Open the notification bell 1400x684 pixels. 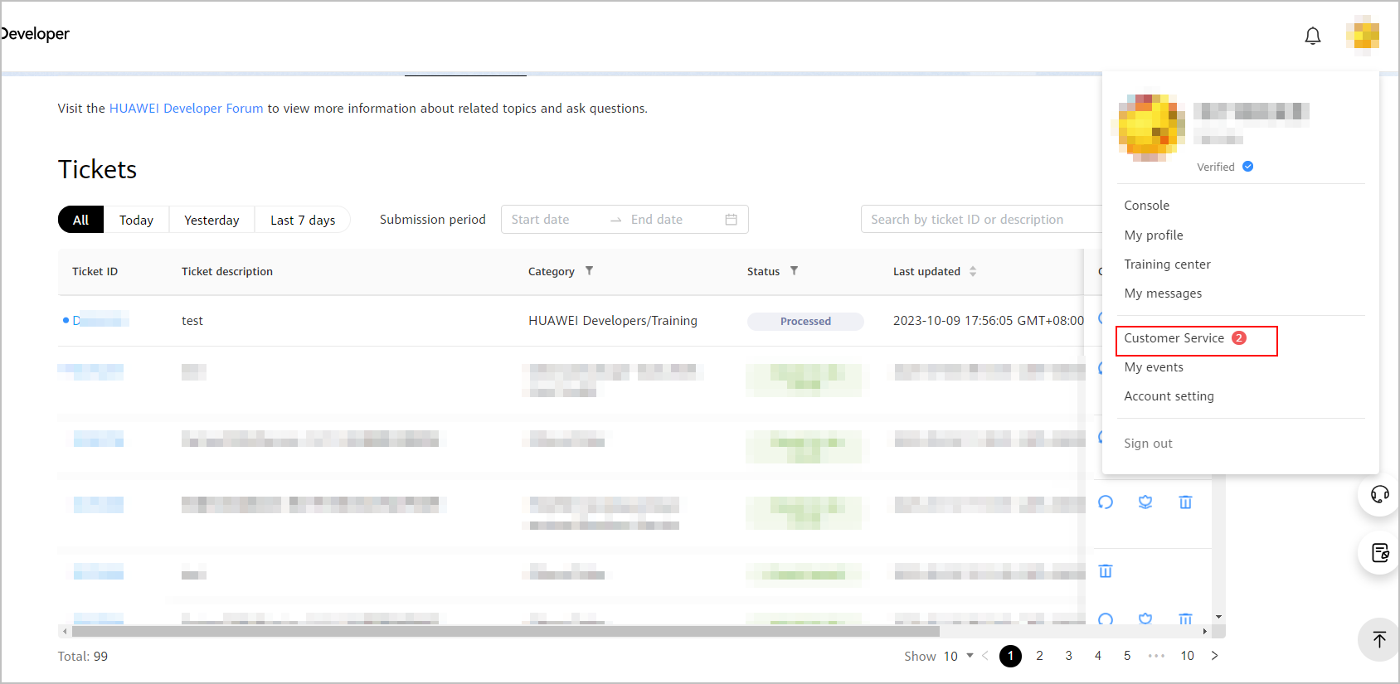[1312, 36]
